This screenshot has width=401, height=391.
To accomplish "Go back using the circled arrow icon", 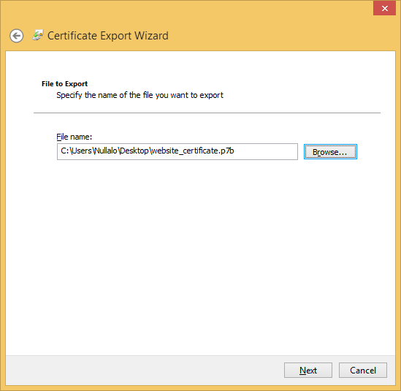I will 17,36.
